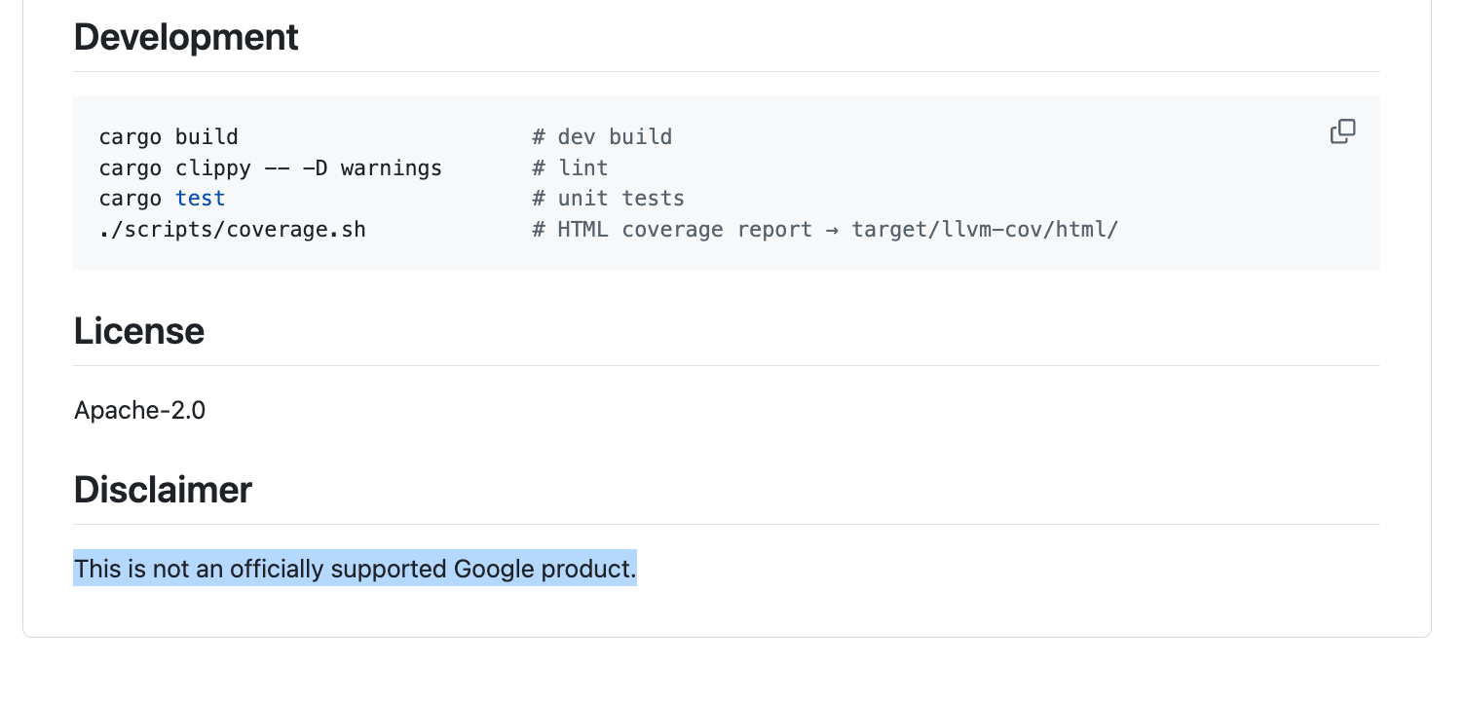Click the 'cargo clippy -- -D warnings' command
The image size is (1465, 703).
coord(270,168)
